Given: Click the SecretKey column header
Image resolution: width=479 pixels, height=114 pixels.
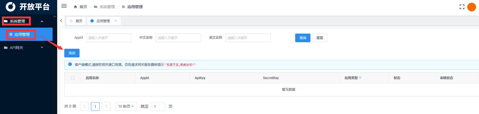Looking at the screenshot, I should click(271, 78).
